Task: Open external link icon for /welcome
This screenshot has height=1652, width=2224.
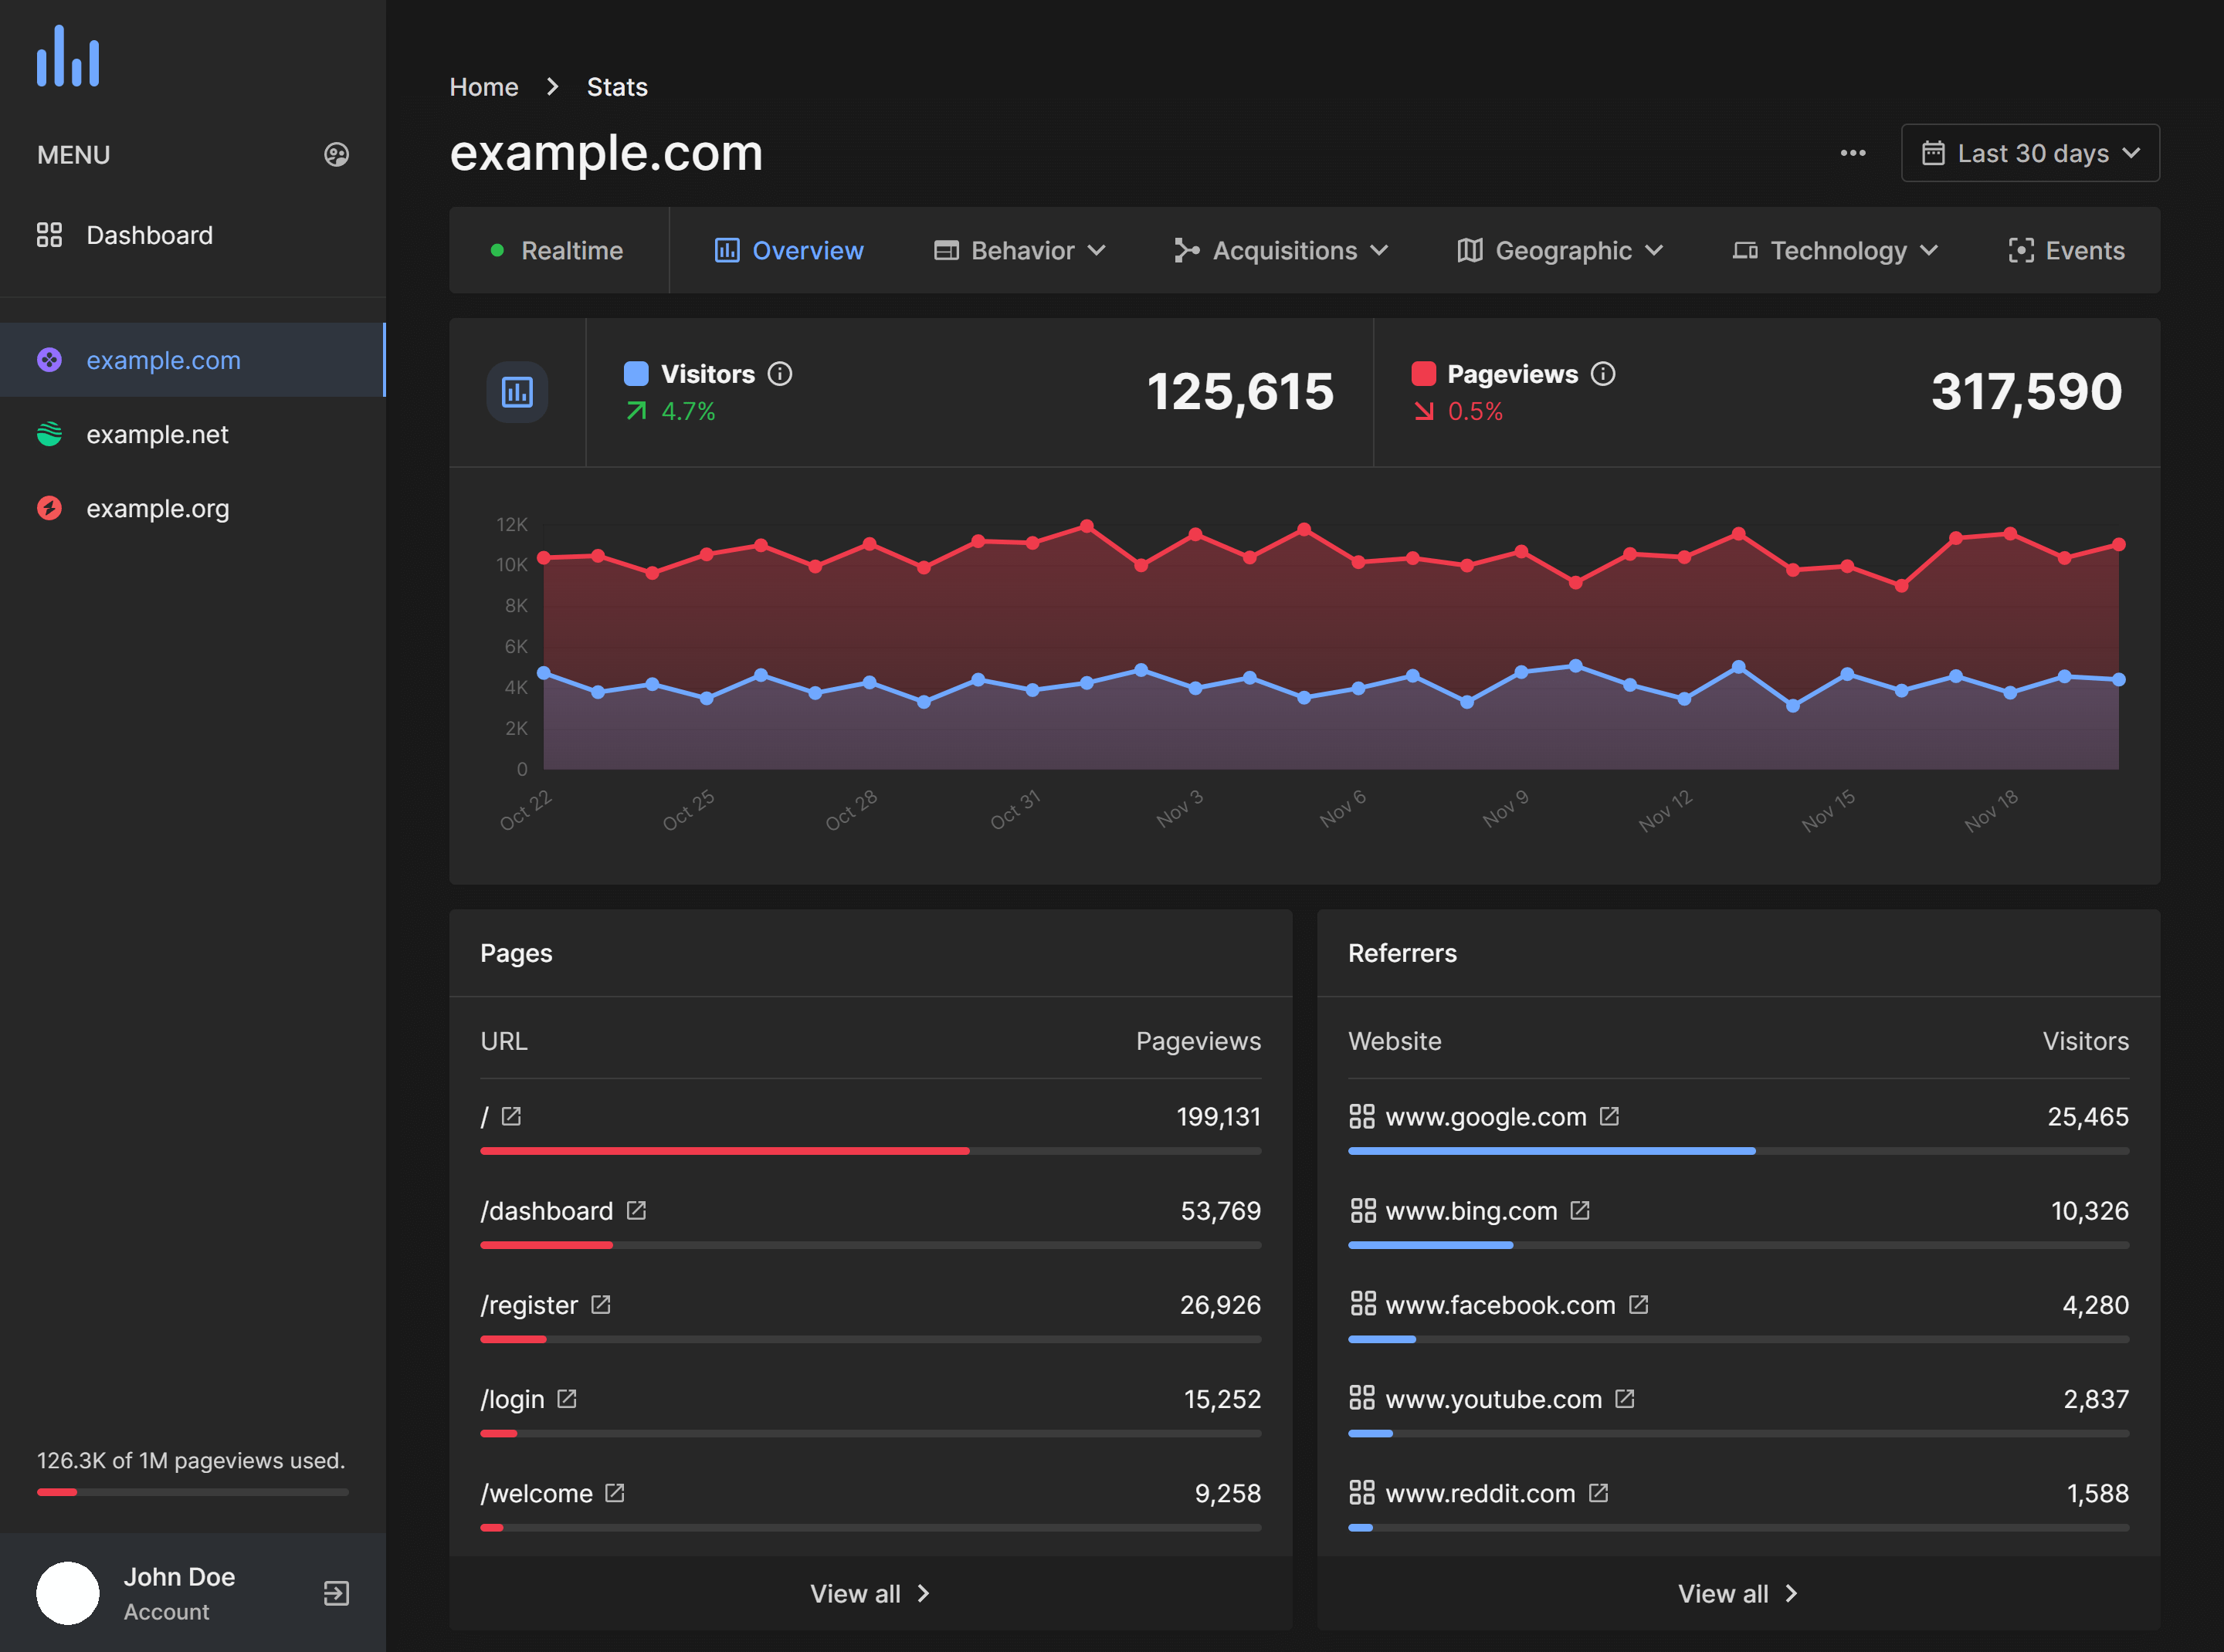Action: tap(615, 1492)
